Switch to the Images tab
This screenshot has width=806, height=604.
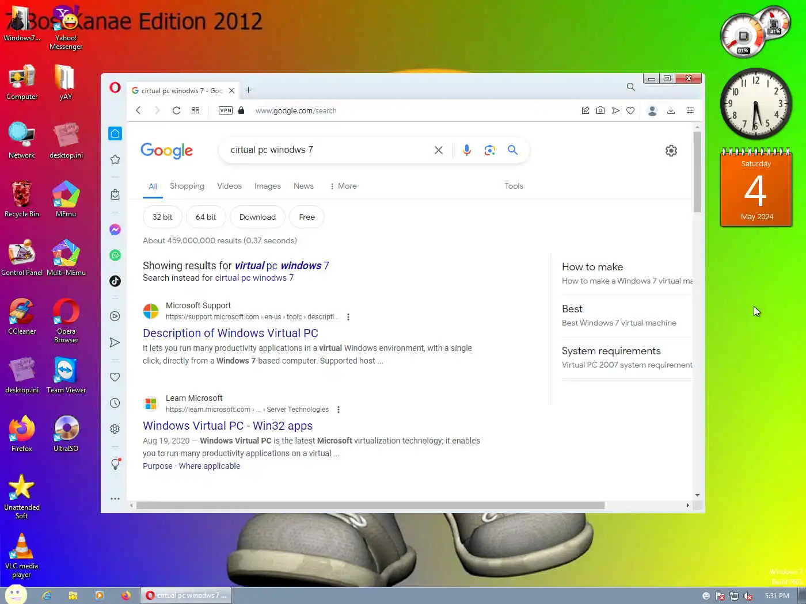[268, 186]
